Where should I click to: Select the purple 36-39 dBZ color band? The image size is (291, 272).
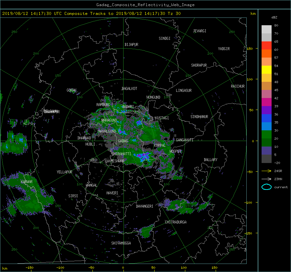[x=266, y=110]
